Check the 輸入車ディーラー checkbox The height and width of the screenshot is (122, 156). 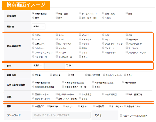[x=57, y=94]
